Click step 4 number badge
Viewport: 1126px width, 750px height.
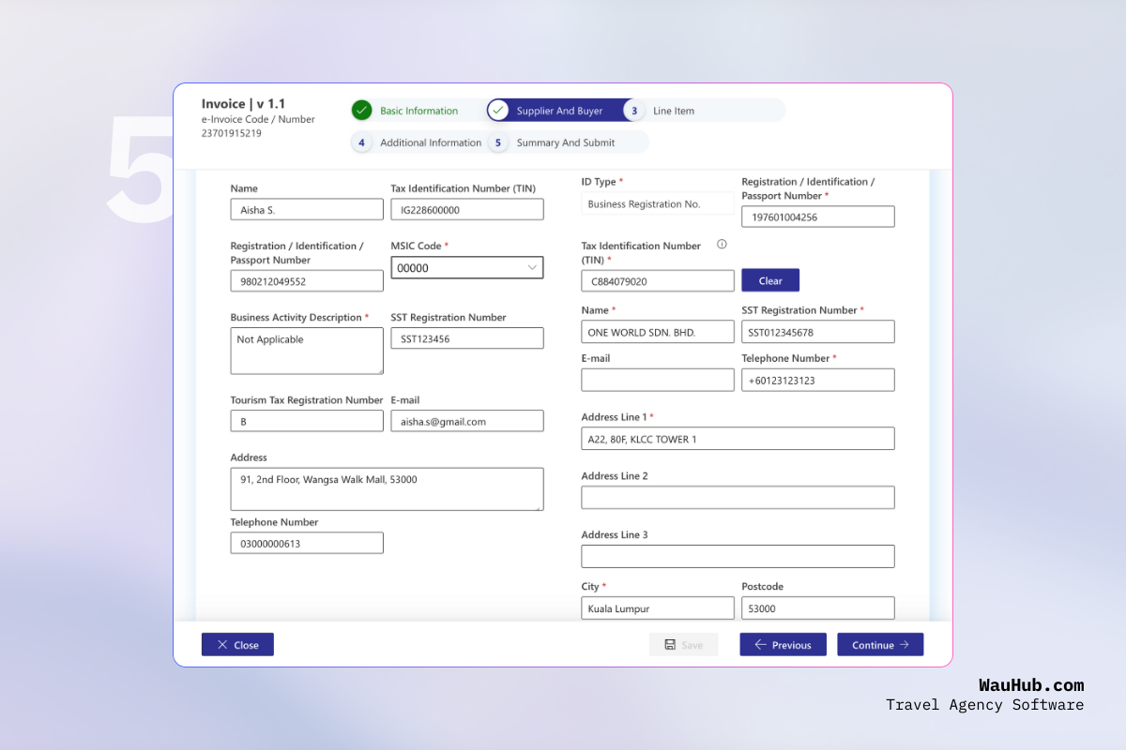361,142
